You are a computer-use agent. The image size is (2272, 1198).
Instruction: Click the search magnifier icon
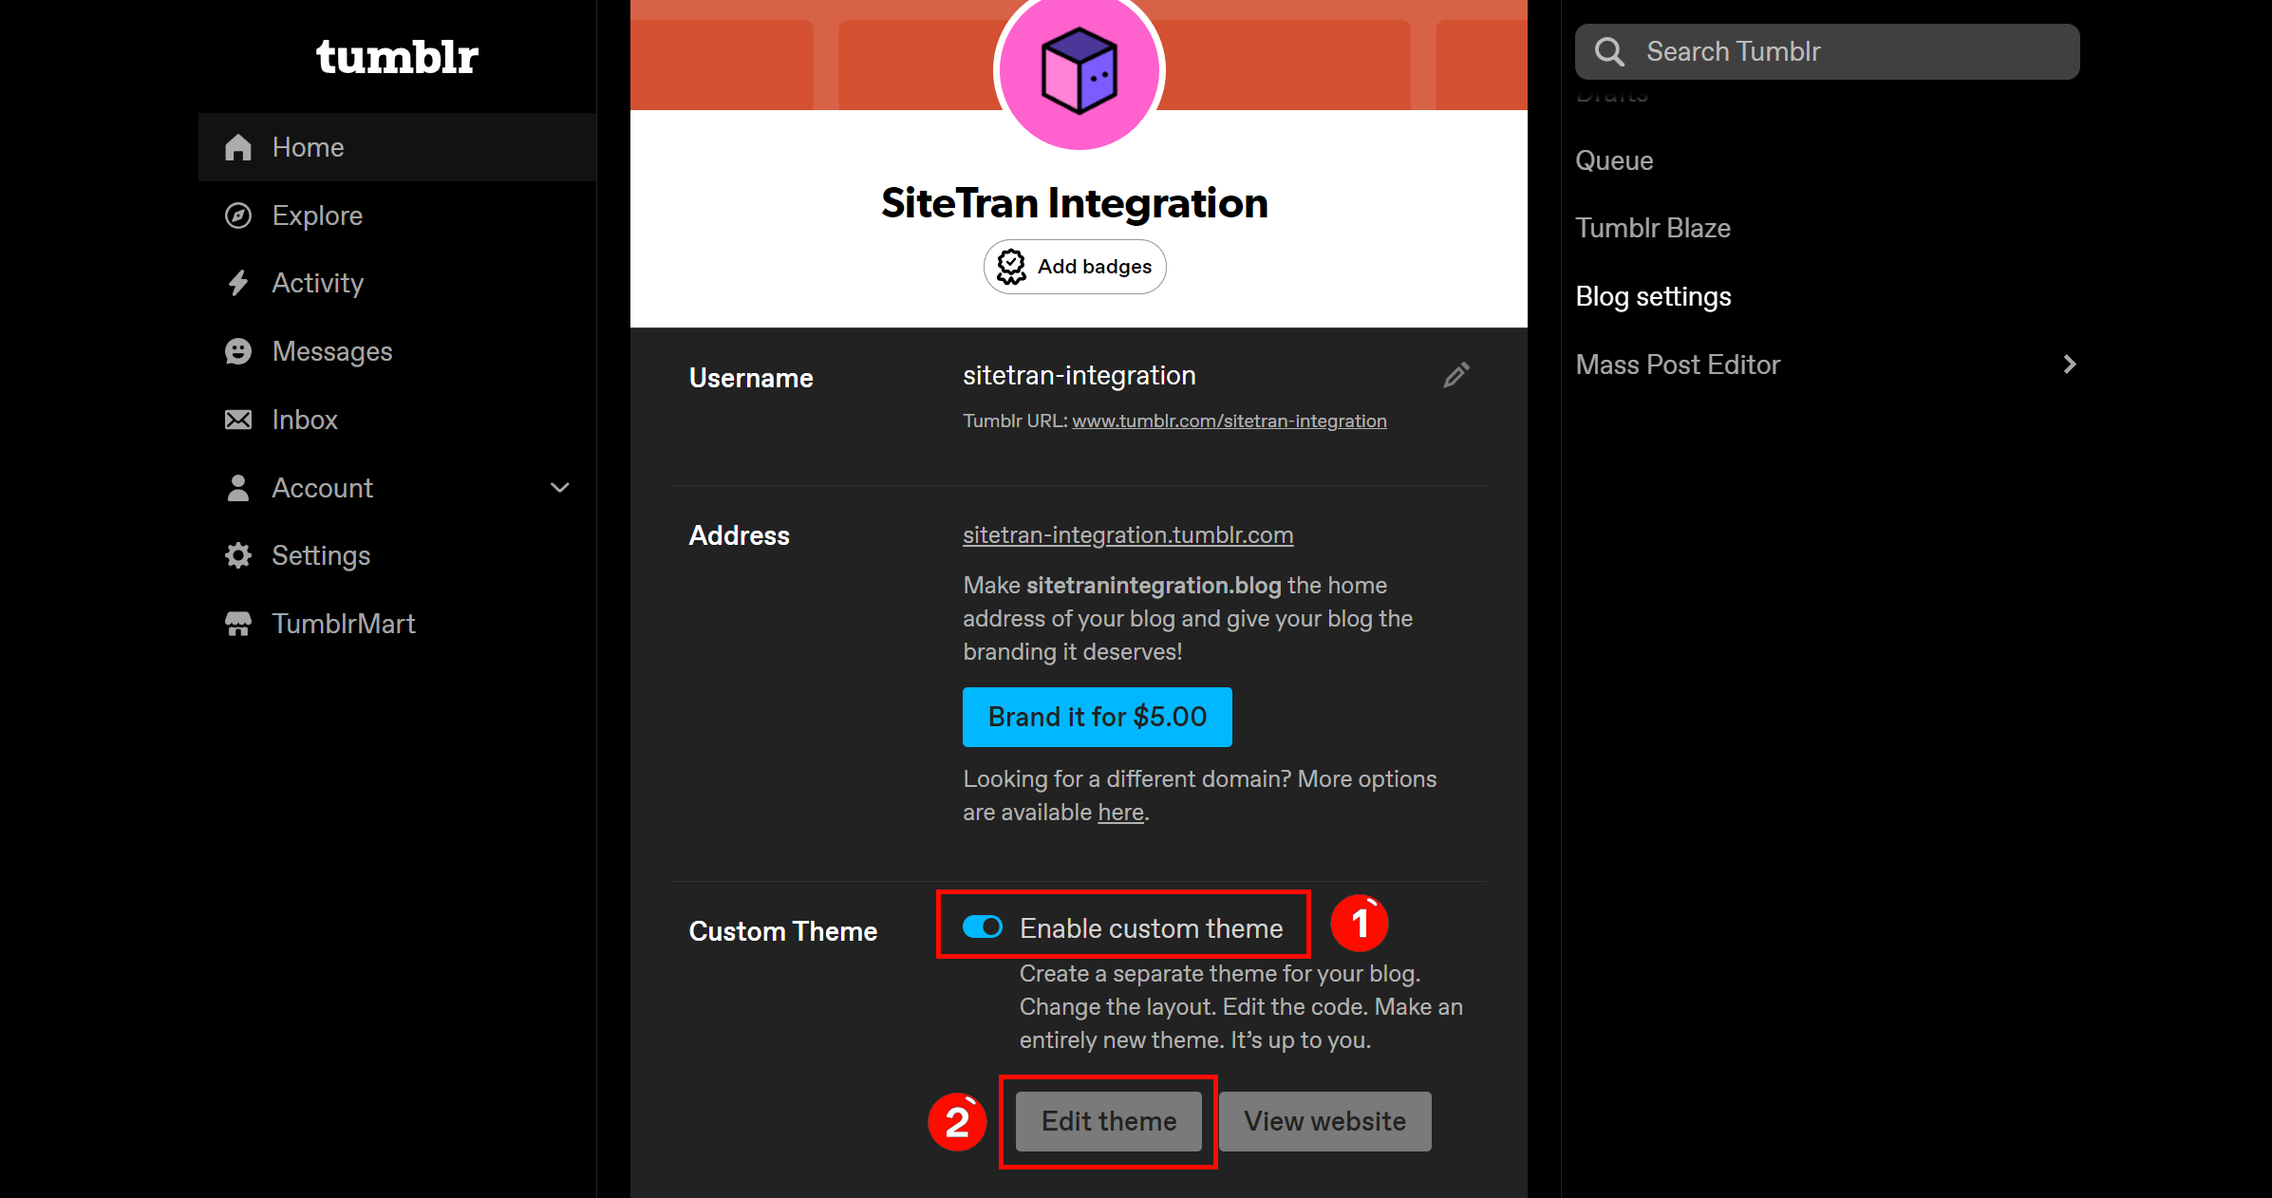1609,51
